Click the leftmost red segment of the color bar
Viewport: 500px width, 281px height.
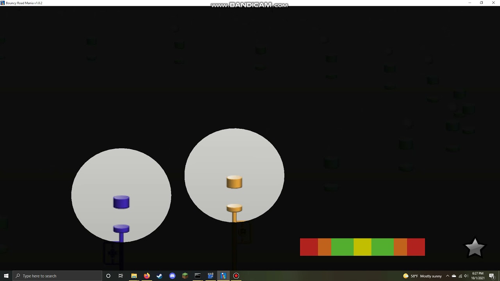point(309,247)
